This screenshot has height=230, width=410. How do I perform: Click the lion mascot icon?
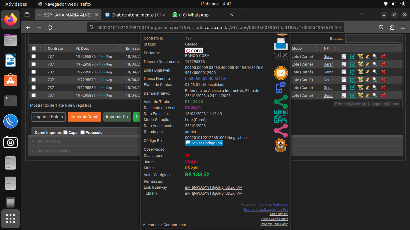point(281,145)
